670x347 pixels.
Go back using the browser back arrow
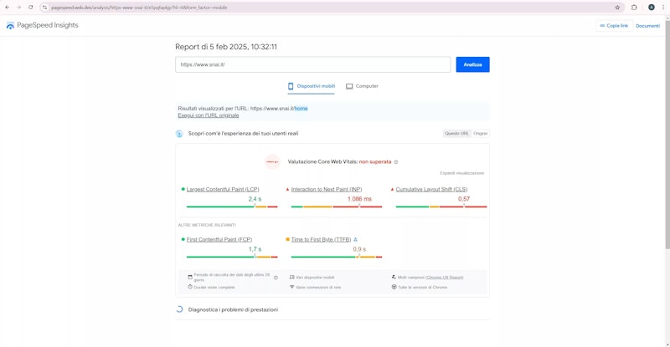(x=8, y=8)
